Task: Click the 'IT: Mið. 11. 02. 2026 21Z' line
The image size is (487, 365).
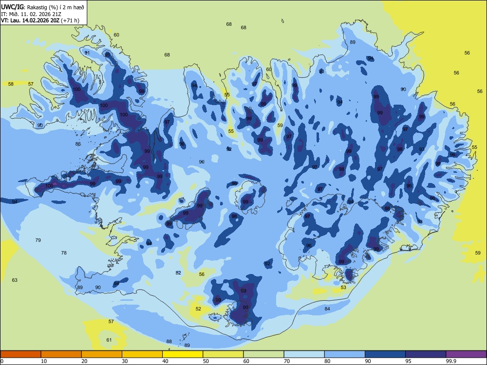Action: point(31,14)
